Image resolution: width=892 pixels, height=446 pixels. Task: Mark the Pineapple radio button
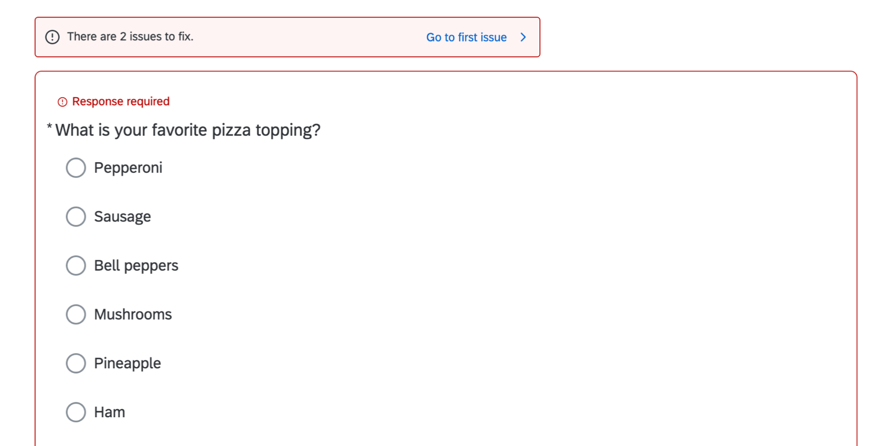[x=76, y=363]
